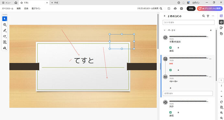This screenshot has width=224, height=120.
Task: Open the signature stamp tool
Action: [x=5, y=48]
